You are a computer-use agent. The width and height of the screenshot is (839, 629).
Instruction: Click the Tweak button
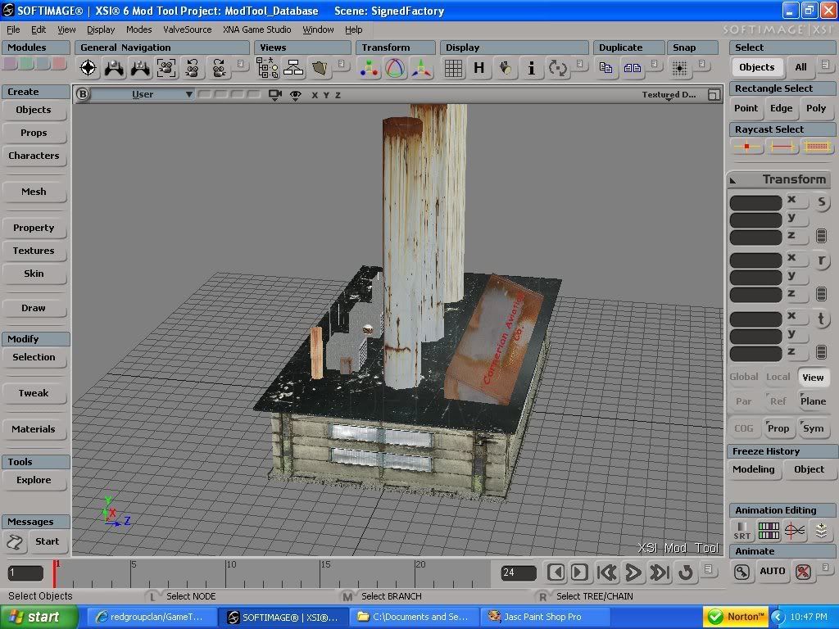point(34,393)
